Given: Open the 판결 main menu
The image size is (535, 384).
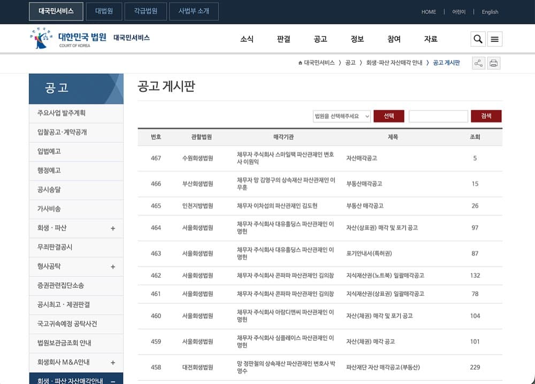Looking at the screenshot, I should point(284,39).
